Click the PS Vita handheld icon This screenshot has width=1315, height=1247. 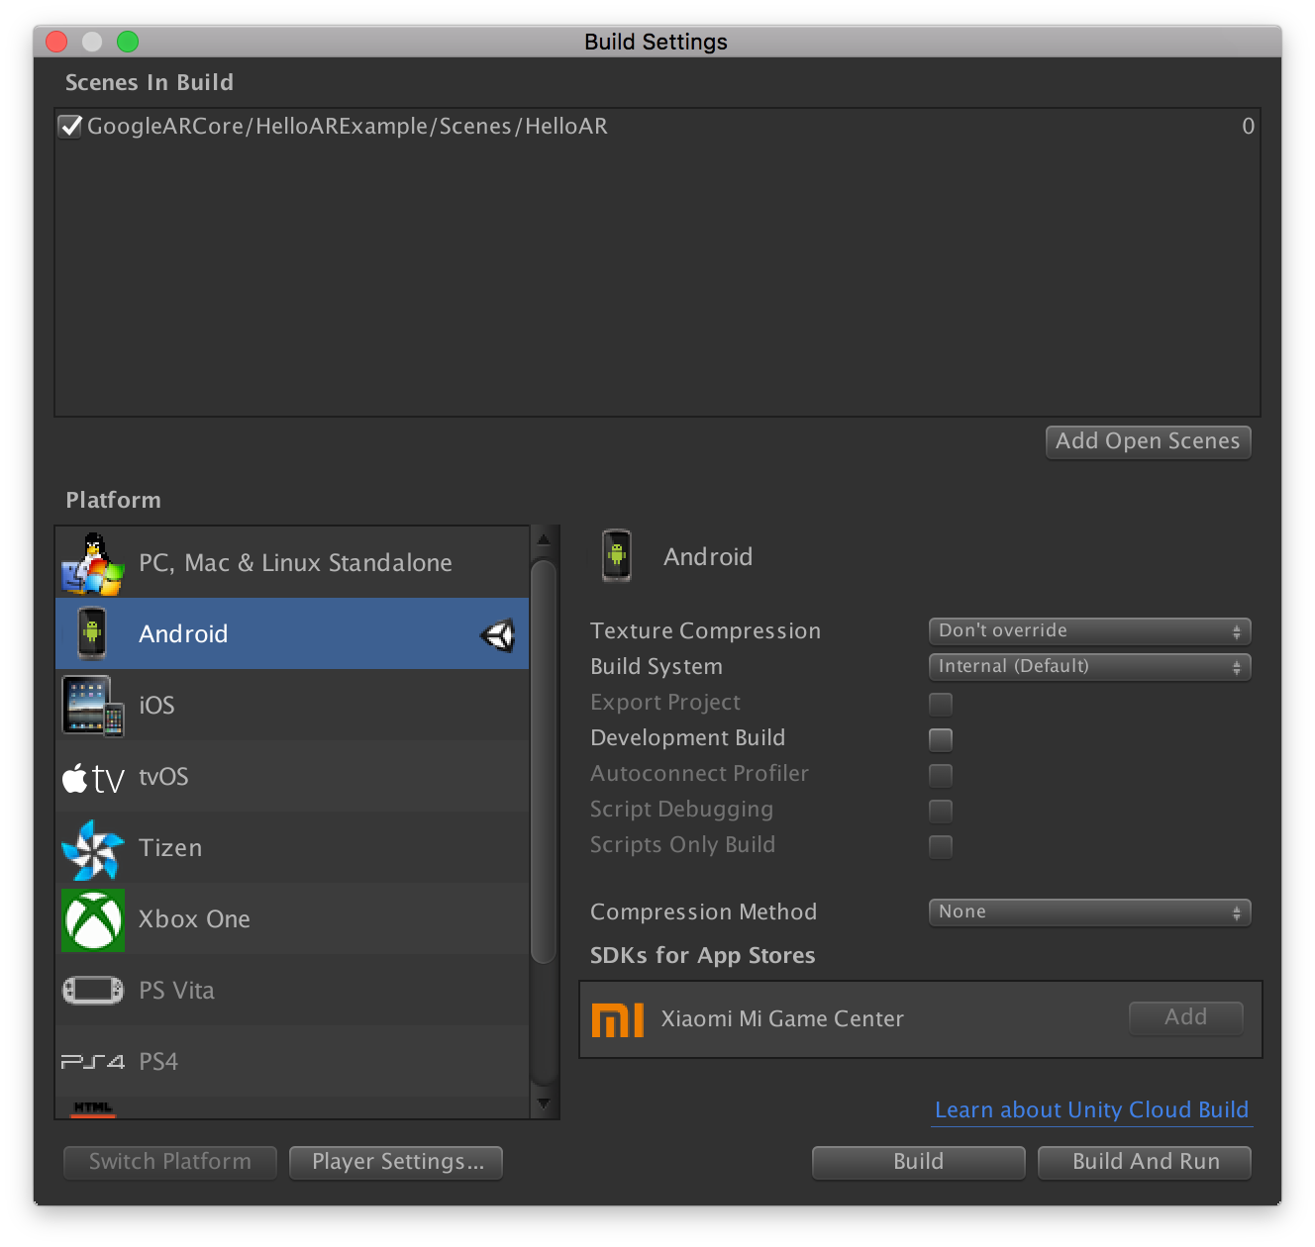92,990
